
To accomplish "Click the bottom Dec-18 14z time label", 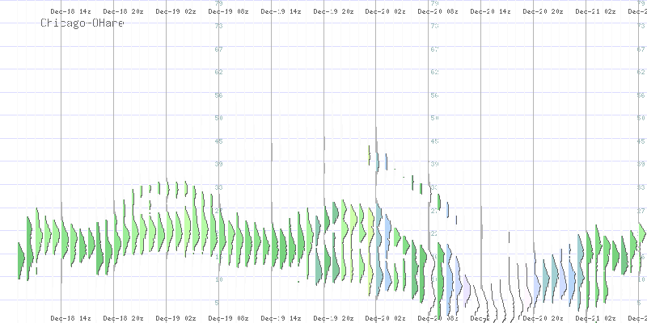I will coord(69,318).
